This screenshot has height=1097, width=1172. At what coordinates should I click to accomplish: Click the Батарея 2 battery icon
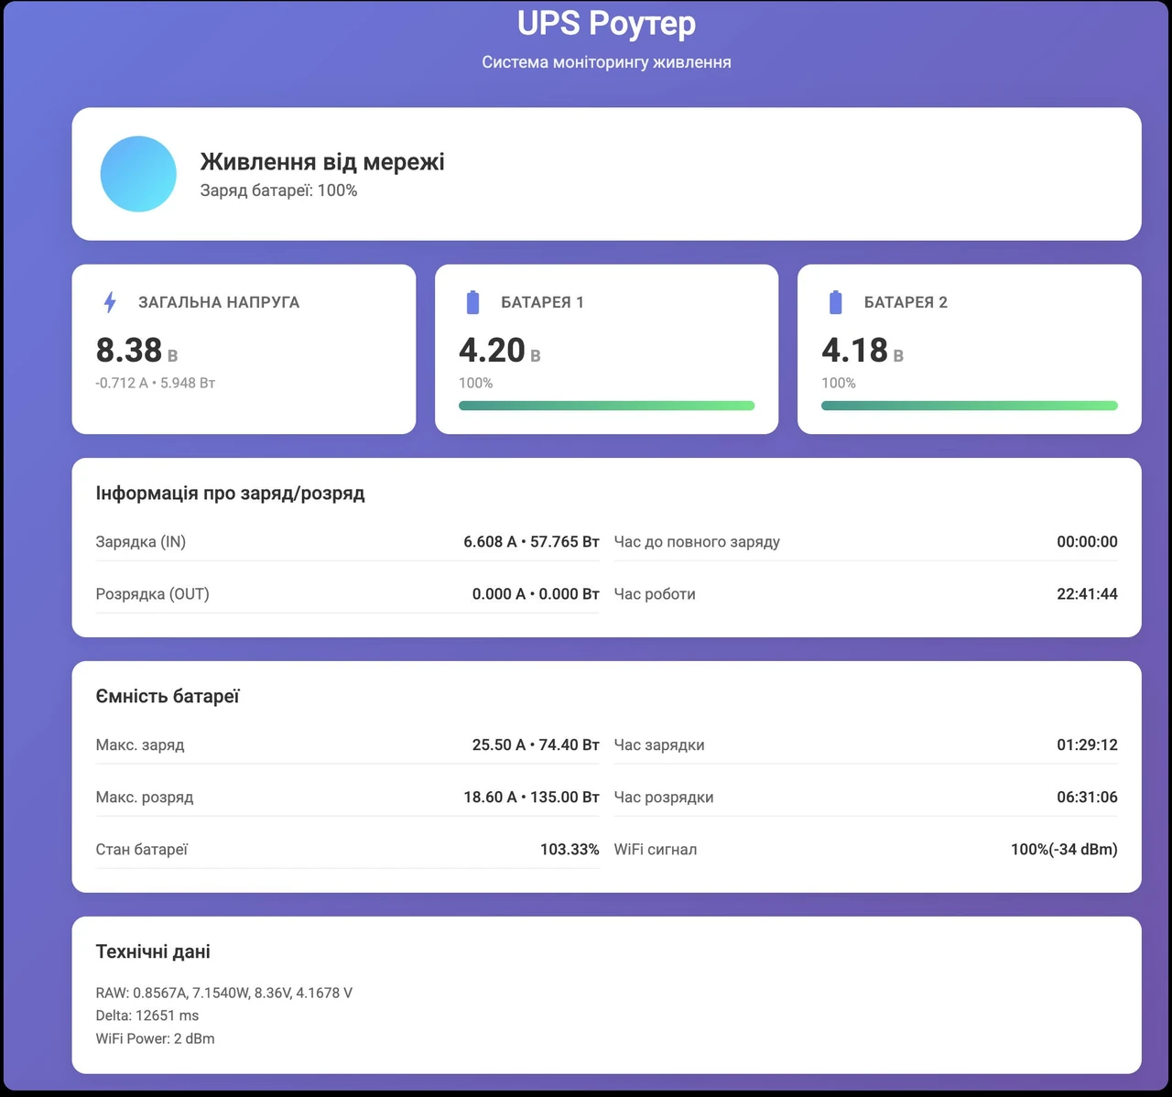tap(835, 302)
